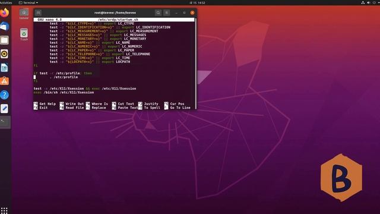Click the terminal title 'root@teevee: /home/teevee'
Image resolution: width=380 pixels, height=214 pixels.
coord(115,12)
